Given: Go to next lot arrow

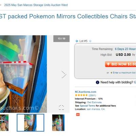Looking at the screenshot, I should tap(90, 41).
